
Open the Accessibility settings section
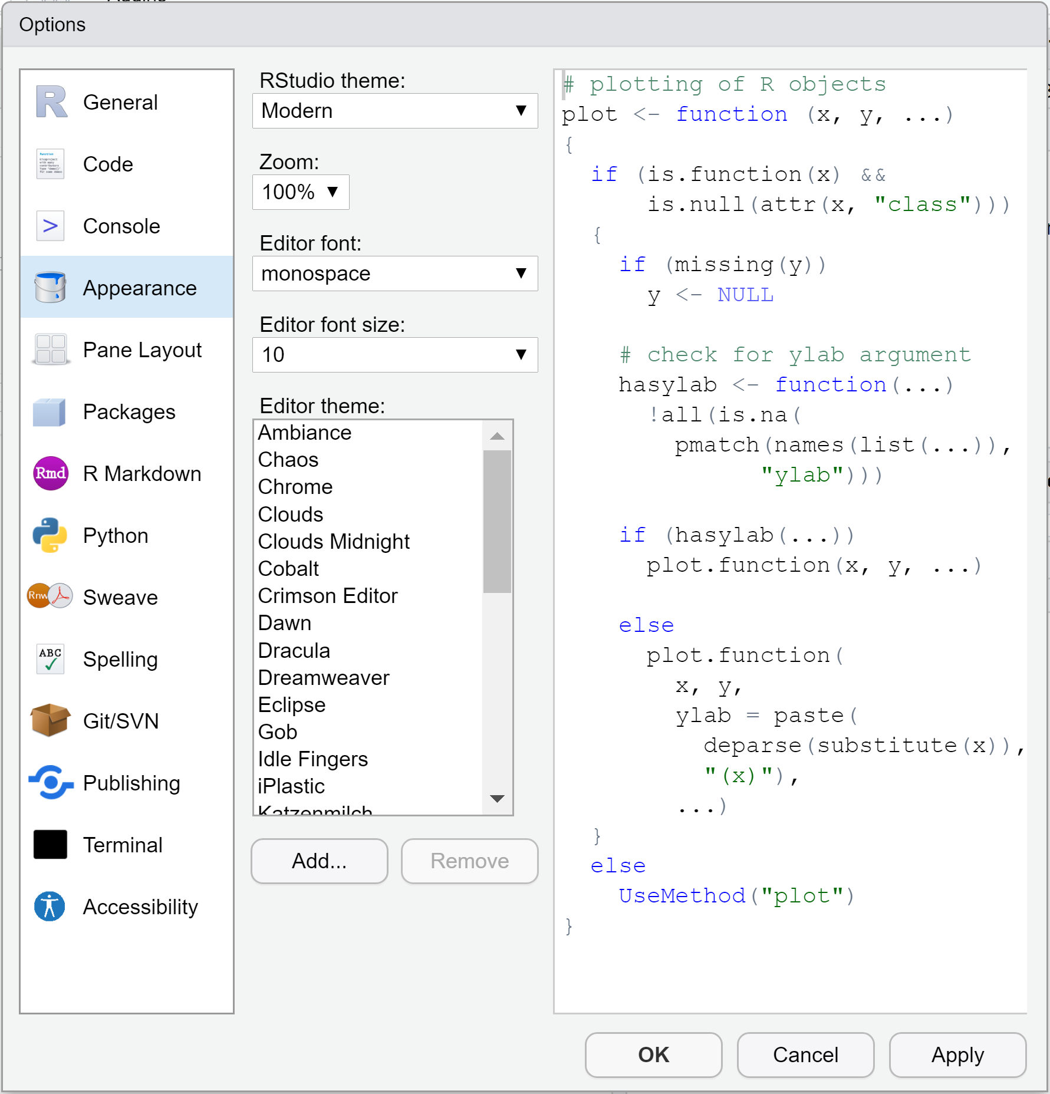pyautogui.click(x=127, y=907)
